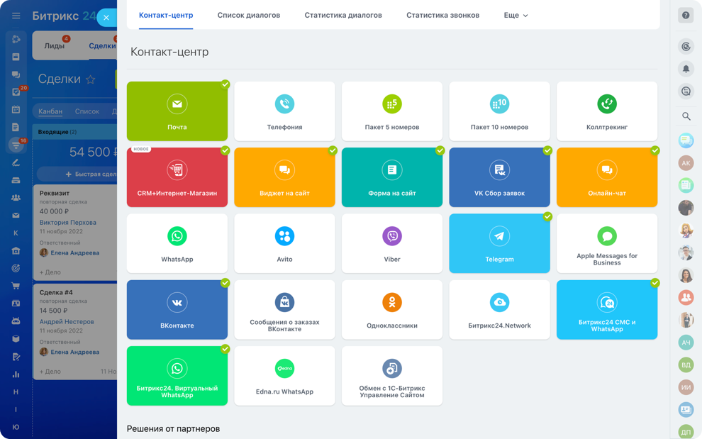The height and width of the screenshot is (439, 702).
Task: Open the Bitrix24 logo home link
Action: pyautogui.click(x=65, y=16)
